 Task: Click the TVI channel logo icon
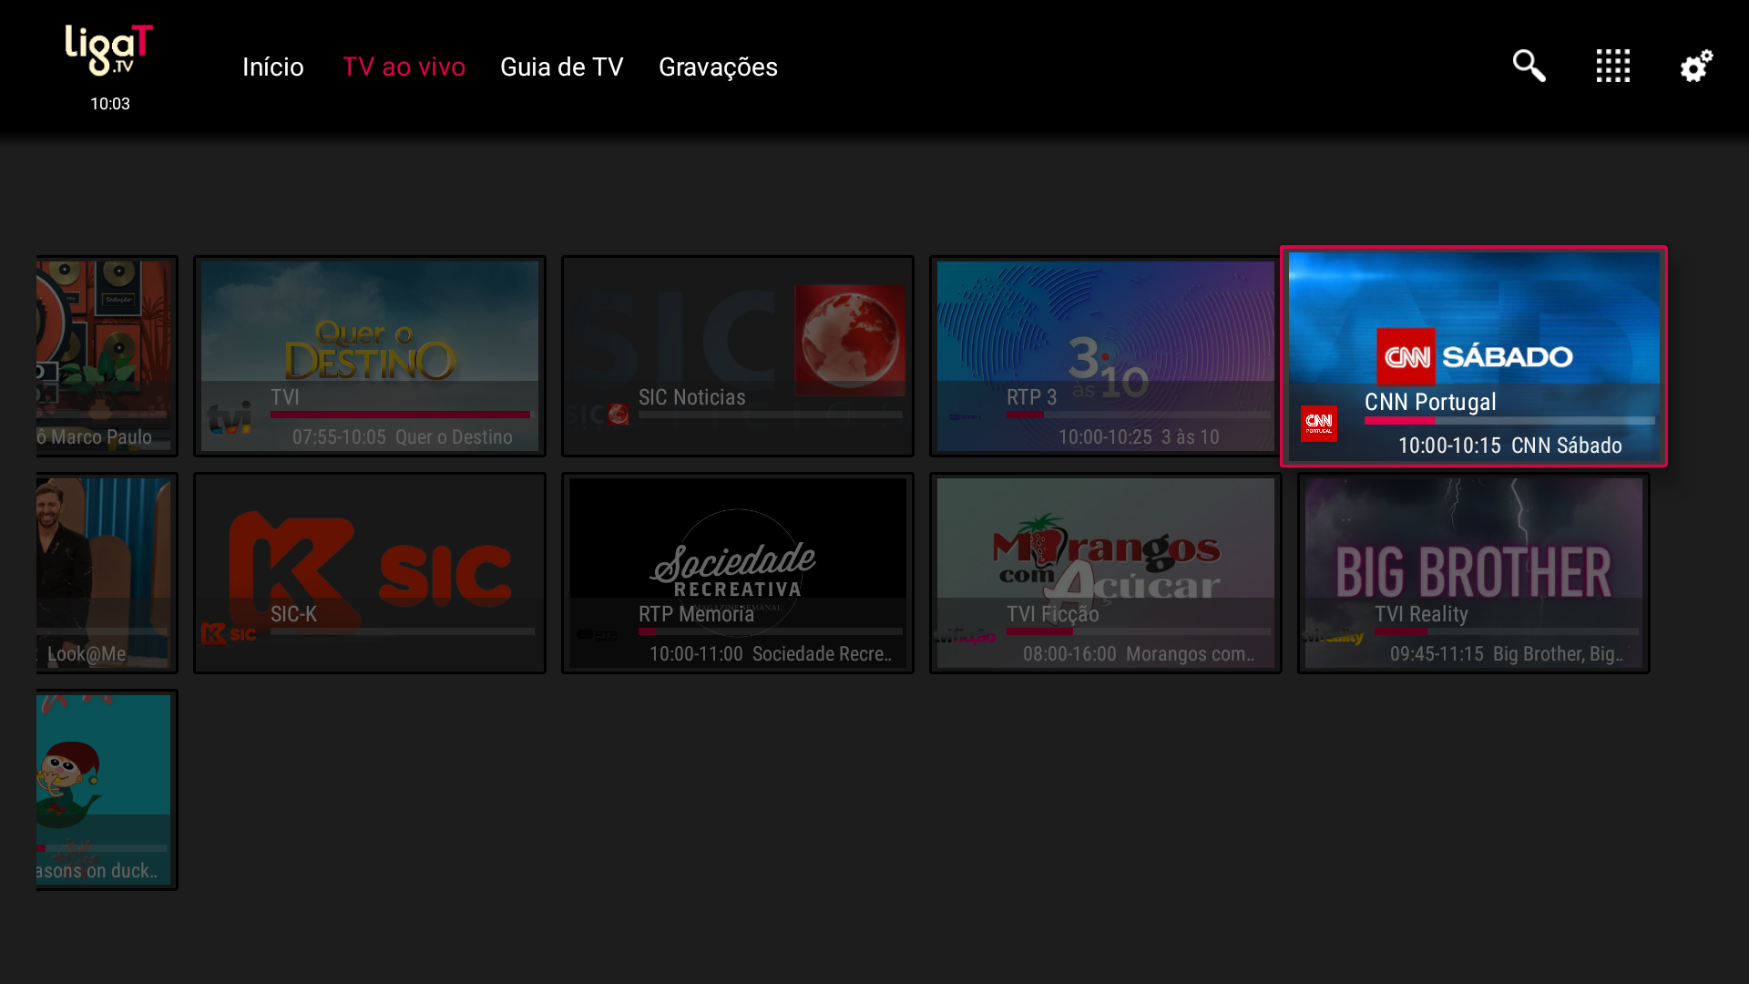[x=230, y=418]
